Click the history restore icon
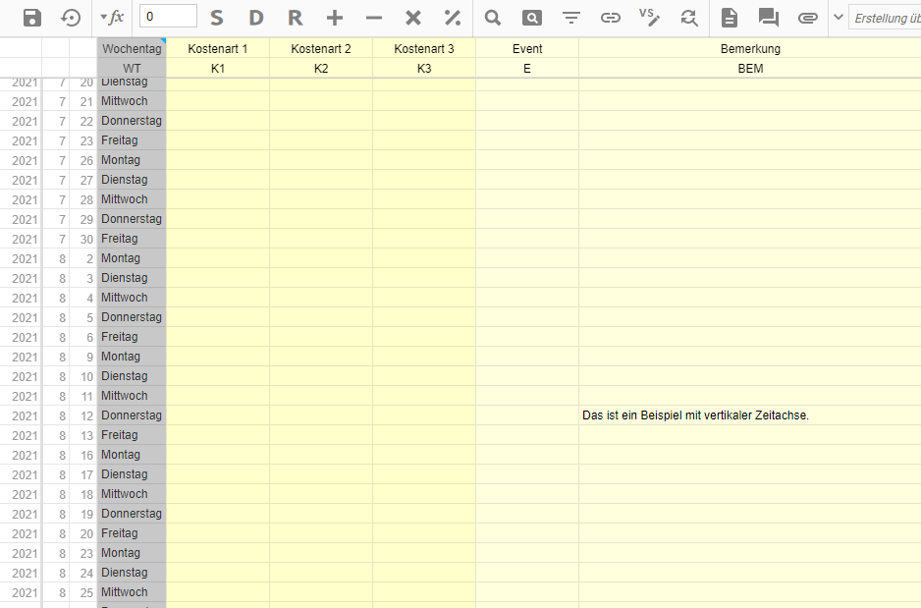This screenshot has height=608, width=921. (x=72, y=18)
